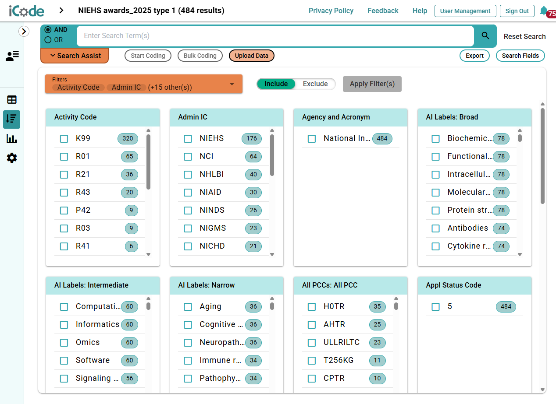The width and height of the screenshot is (556, 404).
Task: Click the 320 count badge for K99
Action: 128,139
